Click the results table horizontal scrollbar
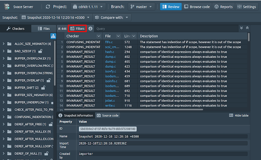Screen dimensions: 261x160 133,109
